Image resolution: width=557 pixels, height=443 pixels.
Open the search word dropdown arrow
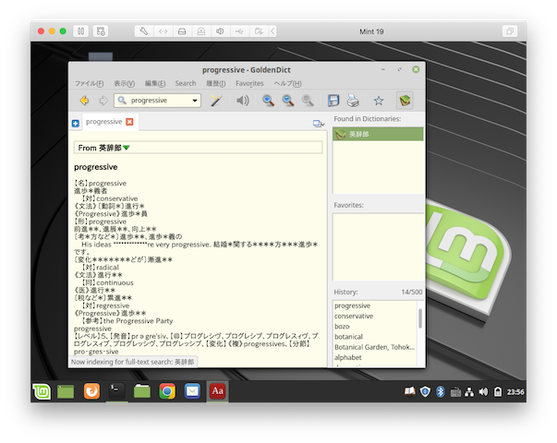click(x=195, y=101)
